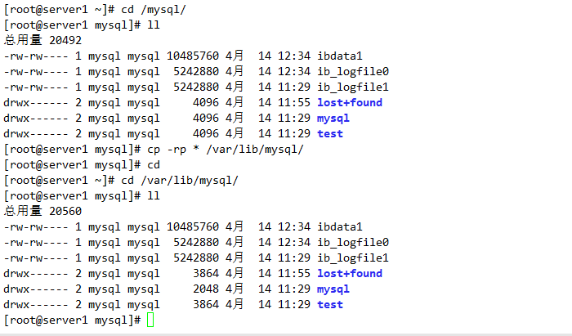Image resolution: width=572 pixels, height=336 pixels.
Task: Click ib_logfile0 in the 20560 listing
Action: point(353,242)
